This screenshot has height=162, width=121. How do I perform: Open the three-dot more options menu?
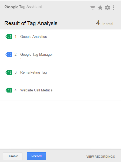(x=113, y=8)
